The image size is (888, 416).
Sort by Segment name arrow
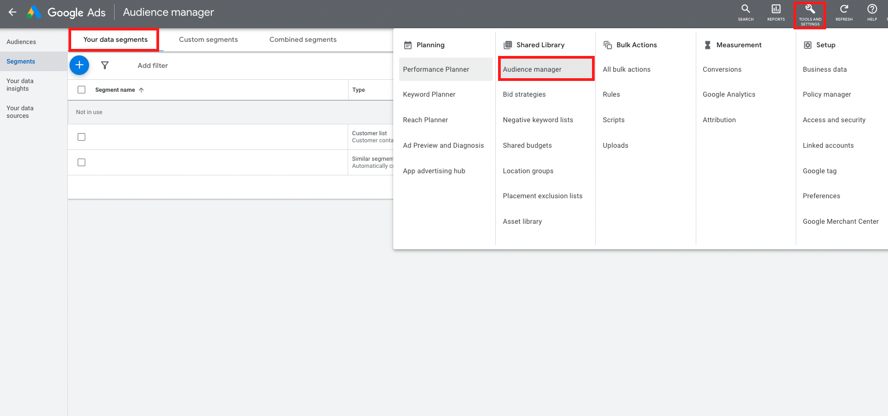pyautogui.click(x=141, y=90)
